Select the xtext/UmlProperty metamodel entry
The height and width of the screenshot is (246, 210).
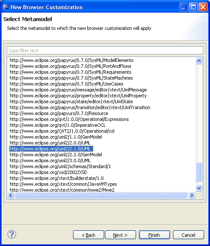78,96
